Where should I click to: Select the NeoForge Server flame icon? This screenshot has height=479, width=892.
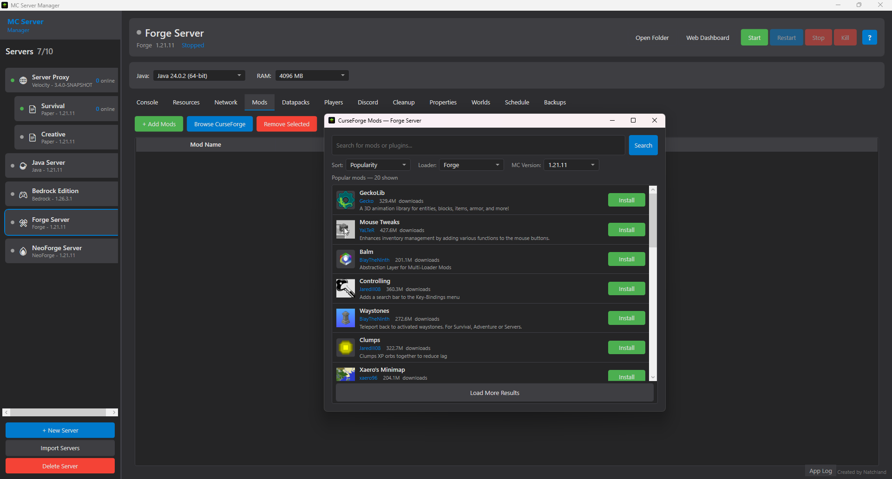[x=23, y=251]
